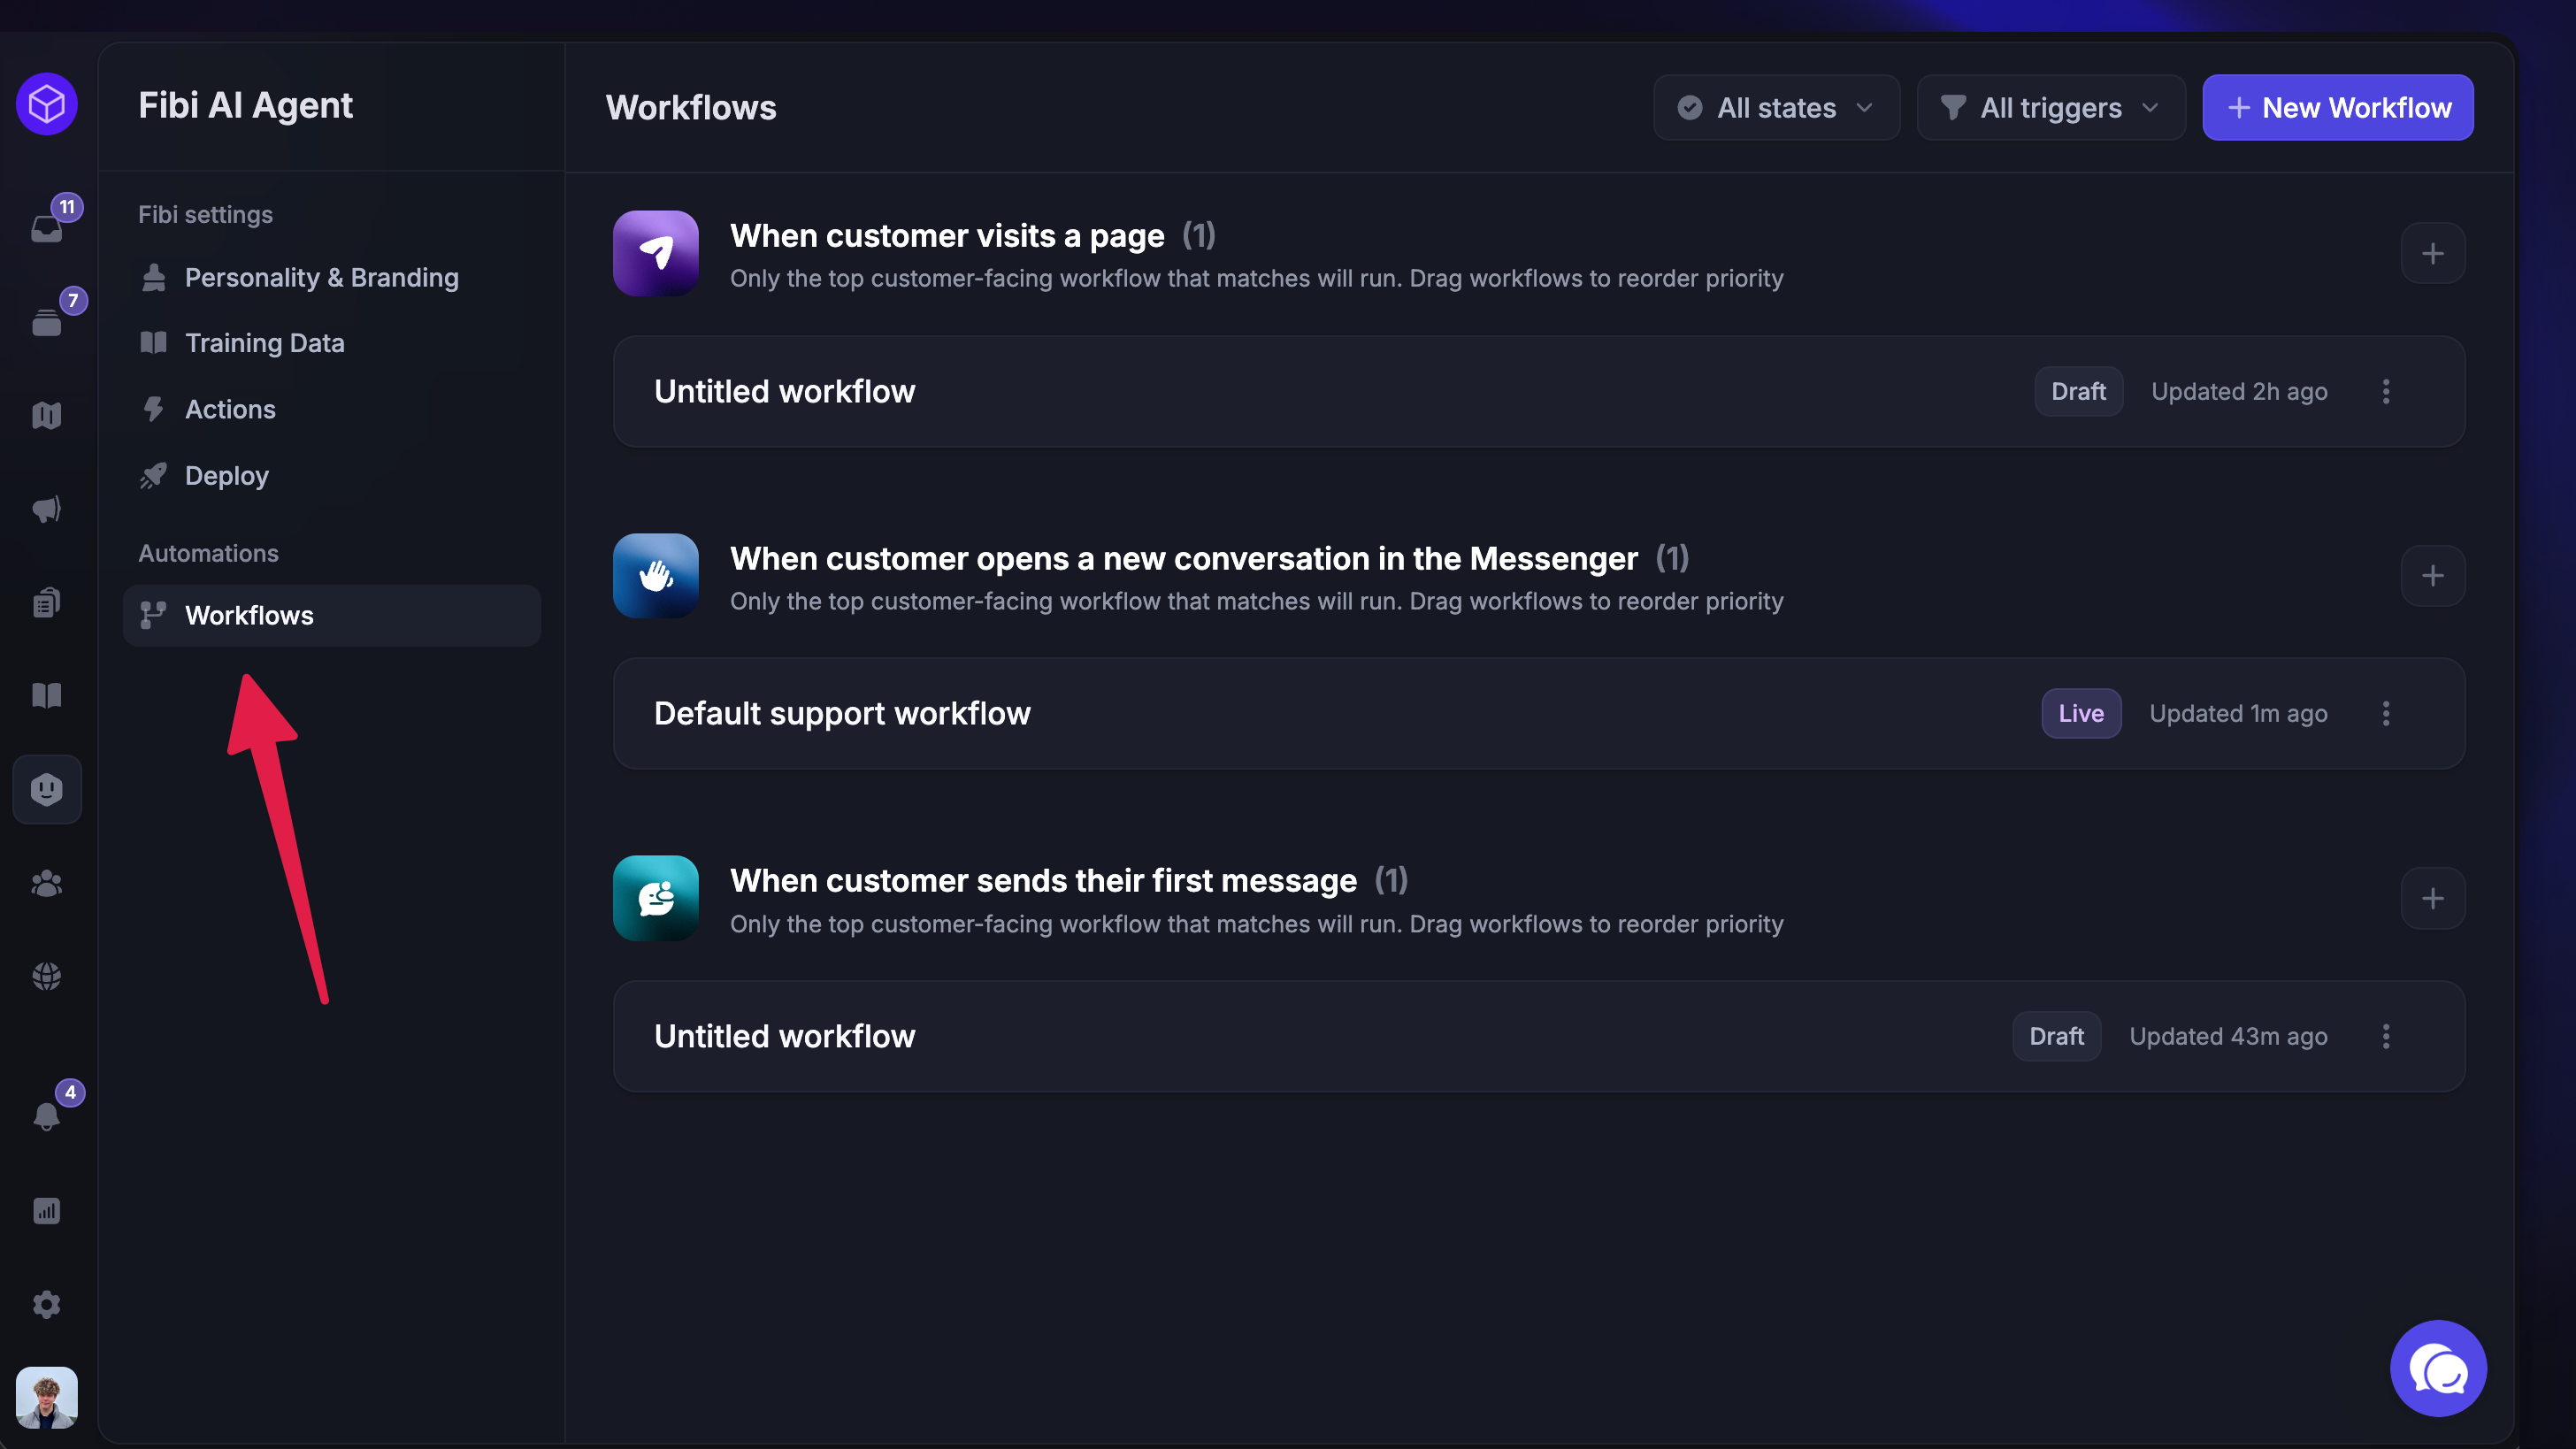Click the purple cube logo icon
This screenshot has width=2576, height=1449.
coord(47,104)
